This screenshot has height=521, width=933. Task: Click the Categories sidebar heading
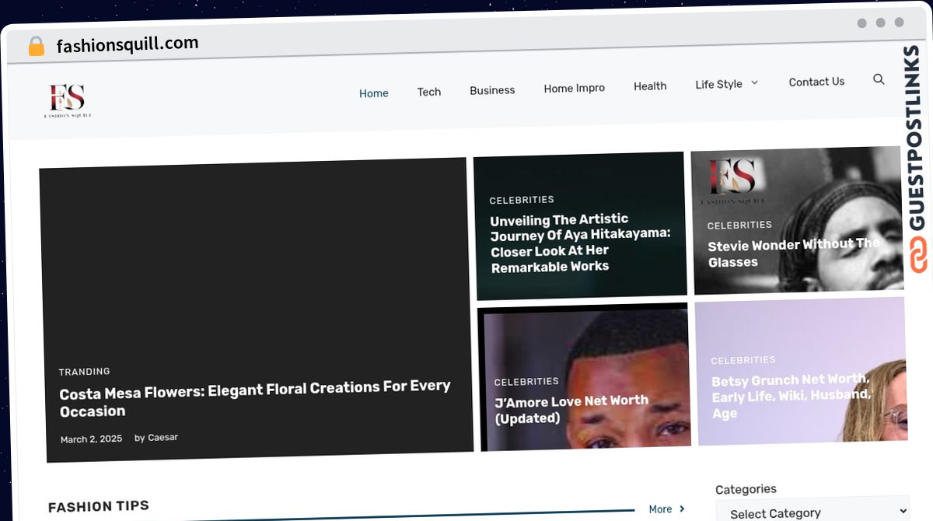point(746,489)
